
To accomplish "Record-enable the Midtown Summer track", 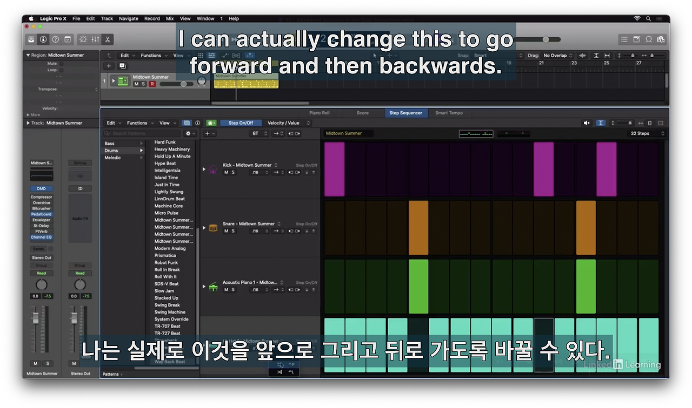I will point(152,84).
